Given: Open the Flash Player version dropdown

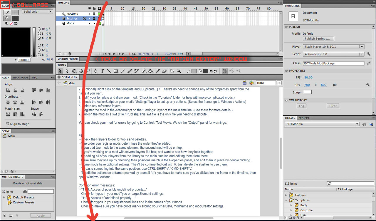Looking at the screenshot, I should coord(334,46).
